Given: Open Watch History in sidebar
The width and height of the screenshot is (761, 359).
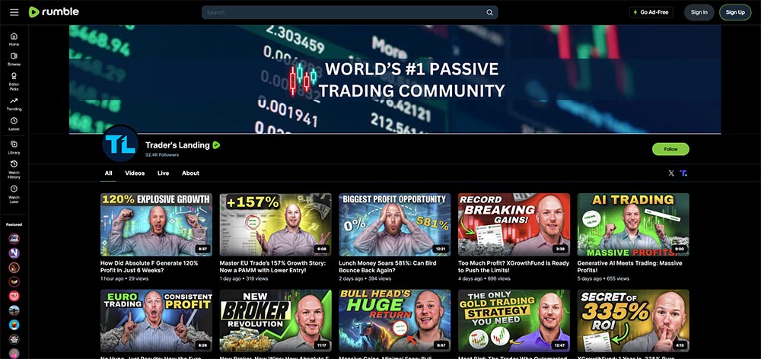Looking at the screenshot, I should click(x=14, y=170).
